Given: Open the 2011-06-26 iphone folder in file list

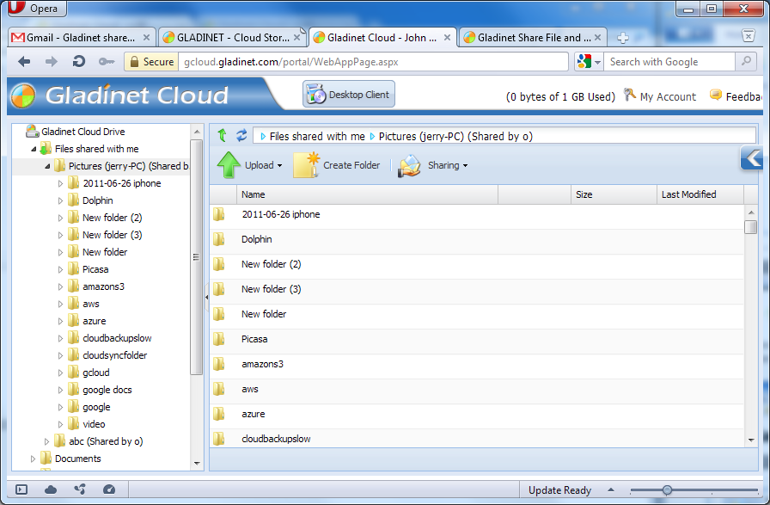Looking at the screenshot, I should pos(280,214).
